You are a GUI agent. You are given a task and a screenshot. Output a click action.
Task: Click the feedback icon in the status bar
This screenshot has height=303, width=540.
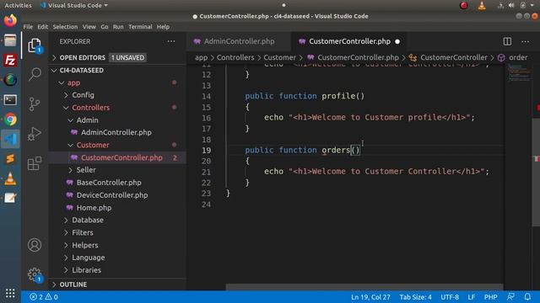[511, 297]
